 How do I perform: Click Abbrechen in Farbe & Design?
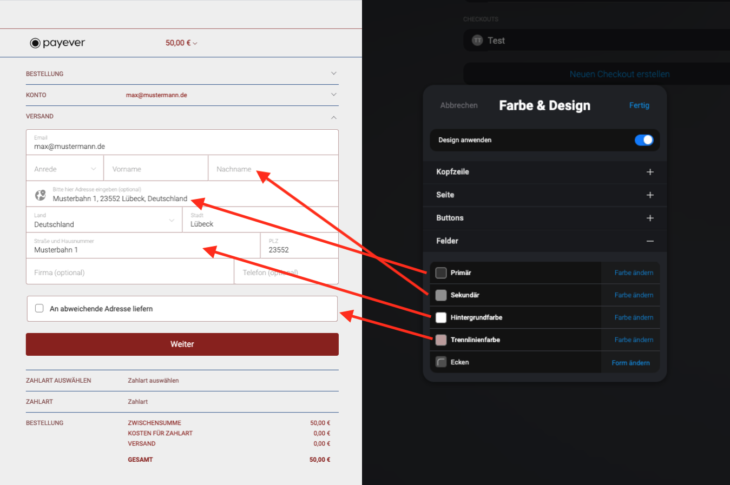459,105
